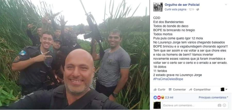Click the public globe privacy icon
This screenshot has width=232, height=110.
(198, 9)
